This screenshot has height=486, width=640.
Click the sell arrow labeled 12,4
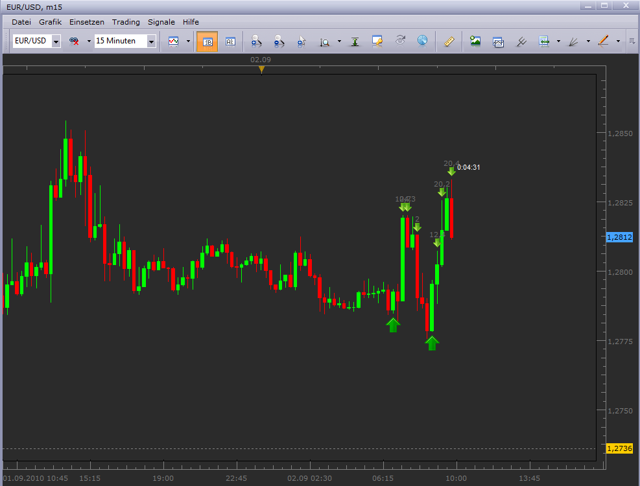click(437, 243)
